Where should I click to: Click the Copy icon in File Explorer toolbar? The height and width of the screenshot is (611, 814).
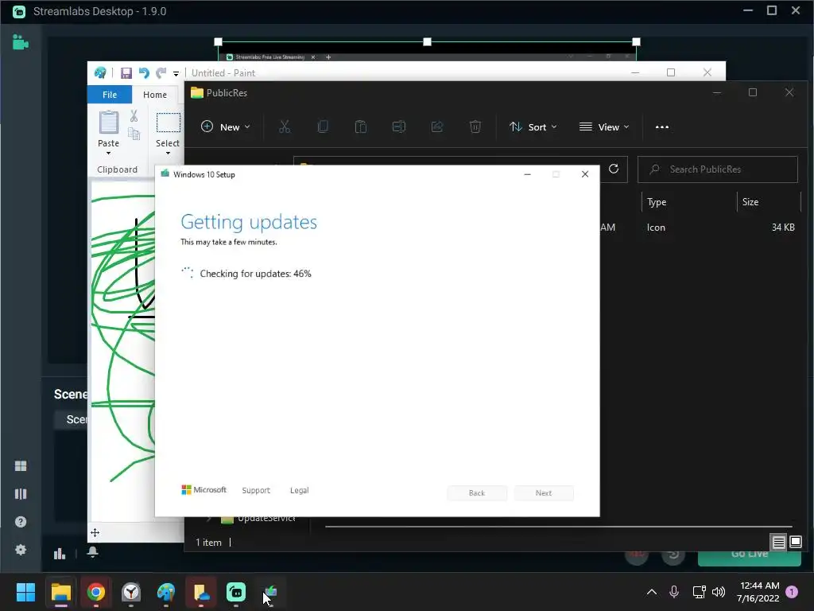coord(323,126)
